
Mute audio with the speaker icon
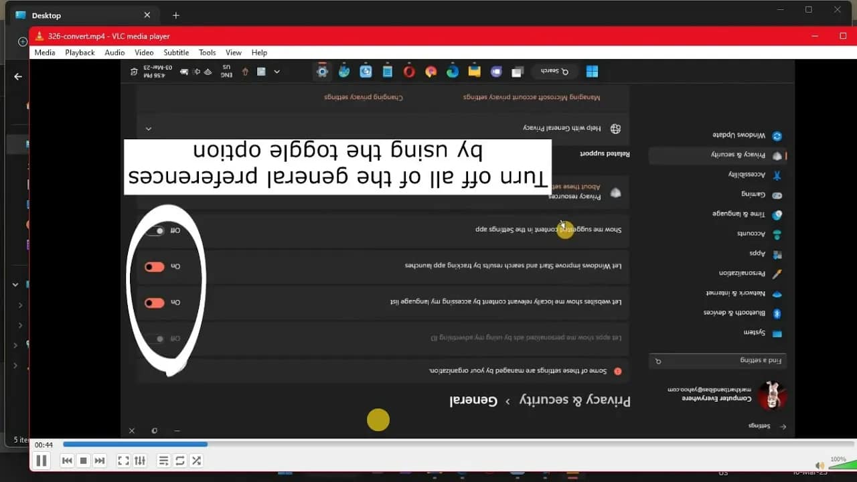(820, 465)
